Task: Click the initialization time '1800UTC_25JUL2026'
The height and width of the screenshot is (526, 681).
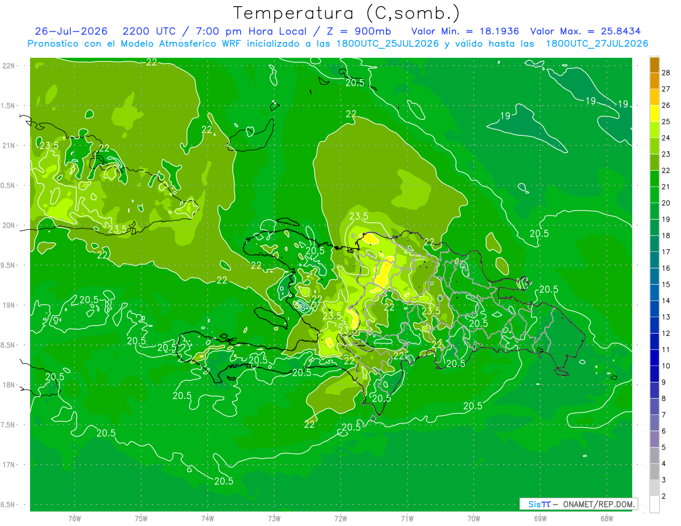Action: click(x=388, y=44)
